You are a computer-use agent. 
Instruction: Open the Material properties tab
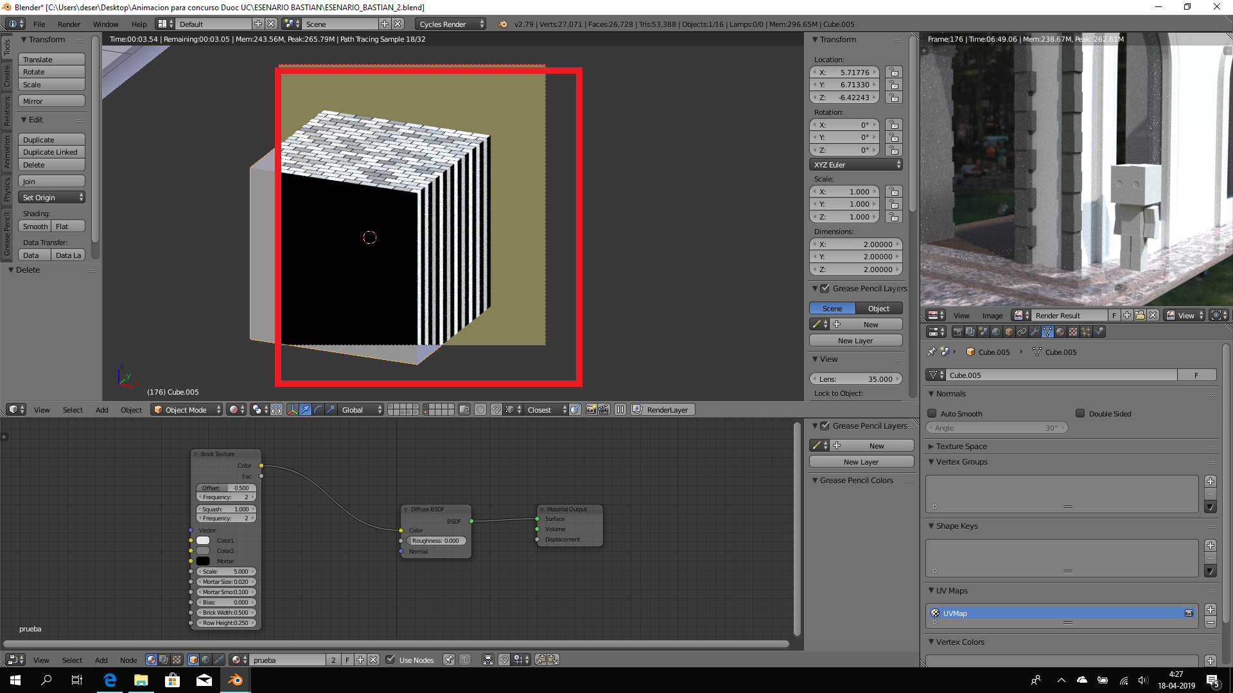[x=1060, y=332]
